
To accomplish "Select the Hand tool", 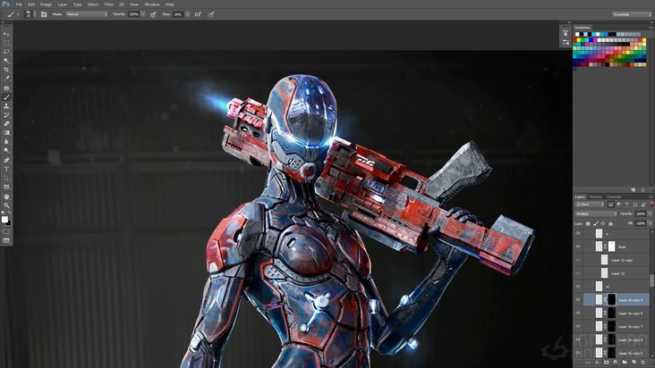I will coord(6,197).
